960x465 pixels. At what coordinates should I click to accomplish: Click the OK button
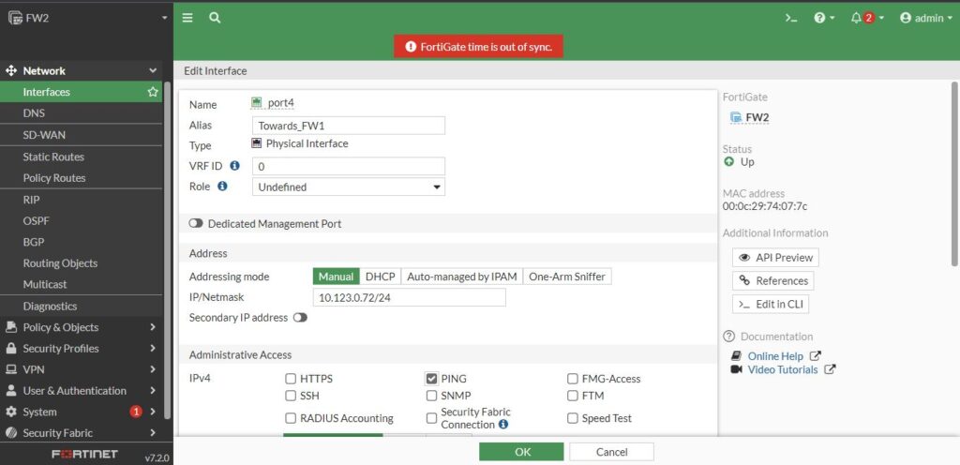[x=521, y=452]
